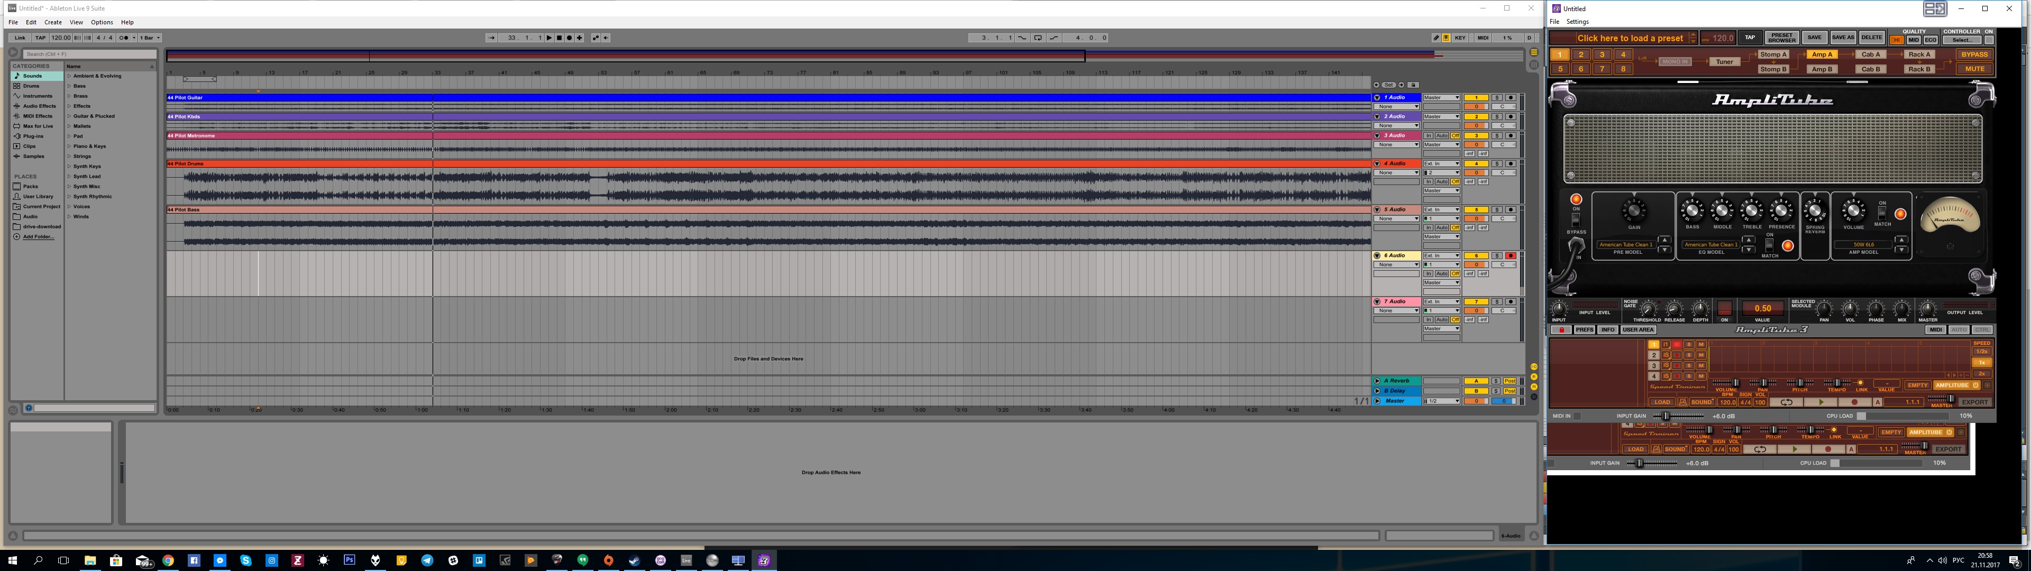Open Windows Start menu

12,560
